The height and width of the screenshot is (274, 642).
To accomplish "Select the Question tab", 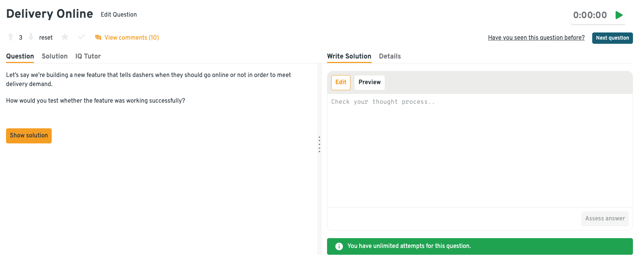I will point(20,56).
